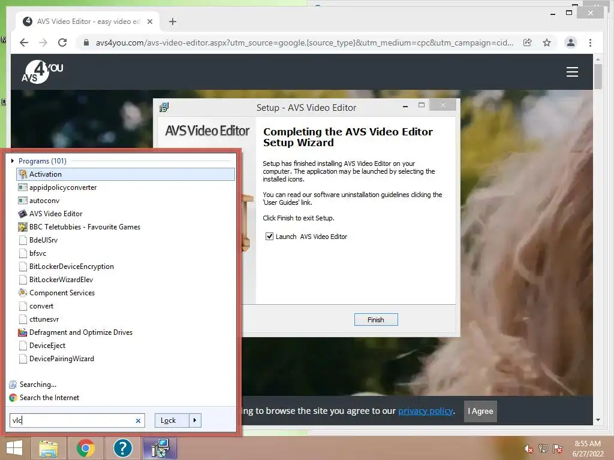614x460 pixels.
Task: Bookmark this page with the star
Action: (x=547, y=43)
